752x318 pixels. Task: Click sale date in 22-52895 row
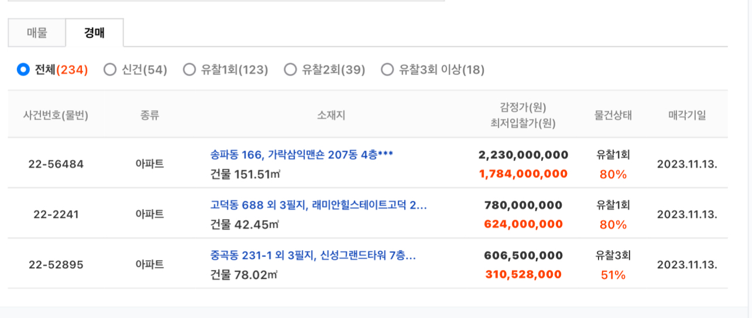[687, 265]
